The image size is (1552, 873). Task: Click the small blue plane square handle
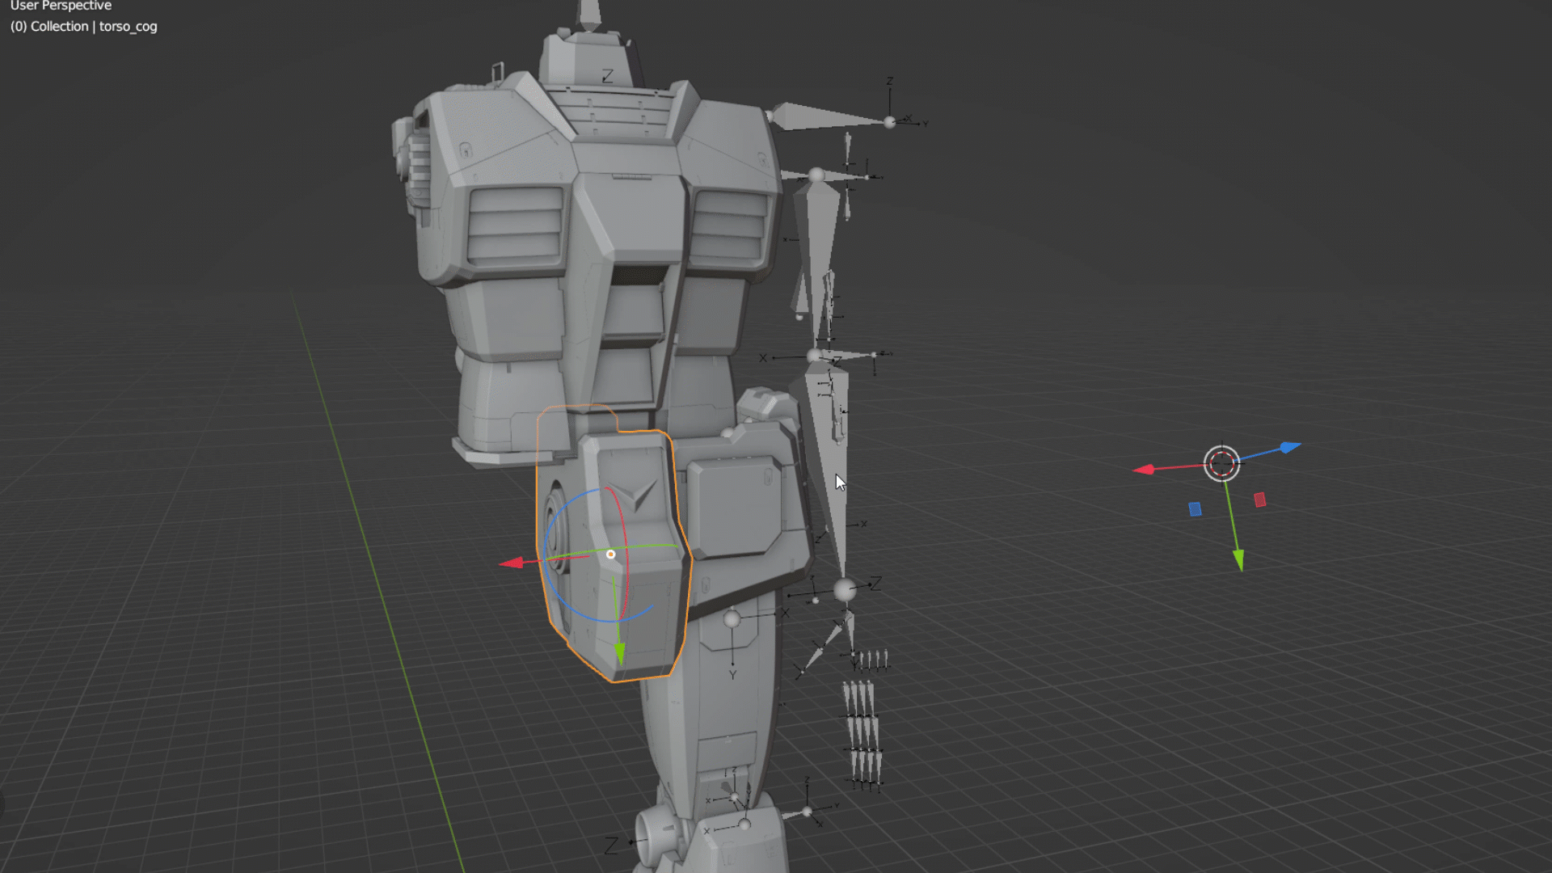tap(1195, 509)
